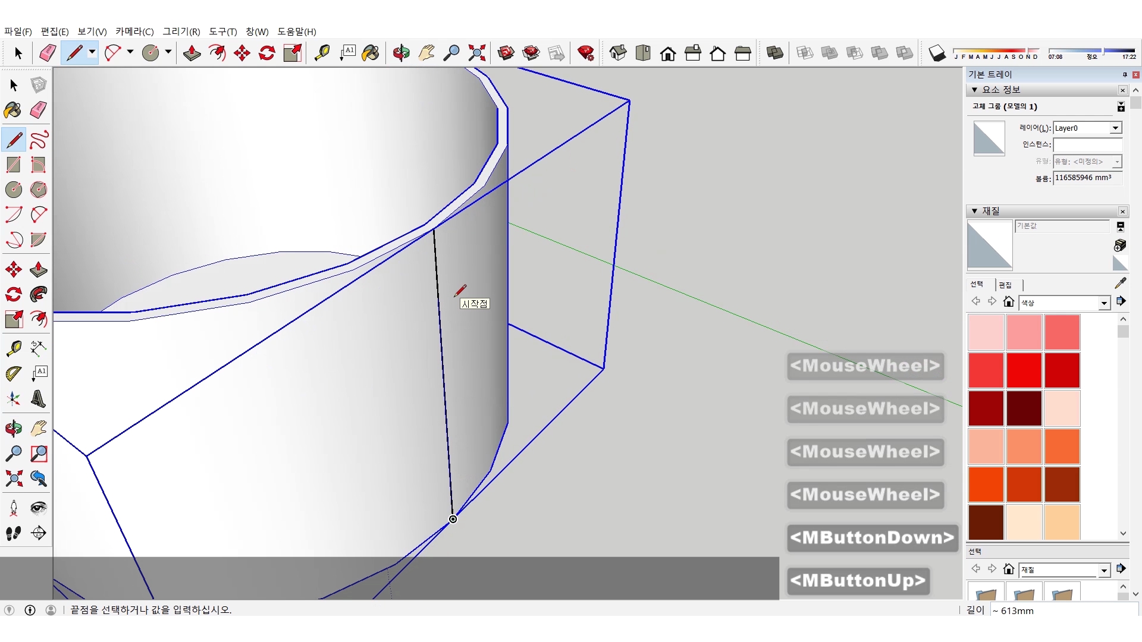Toggle shadows display icon
Viewport: 1142px width, 642px height.
point(937,53)
